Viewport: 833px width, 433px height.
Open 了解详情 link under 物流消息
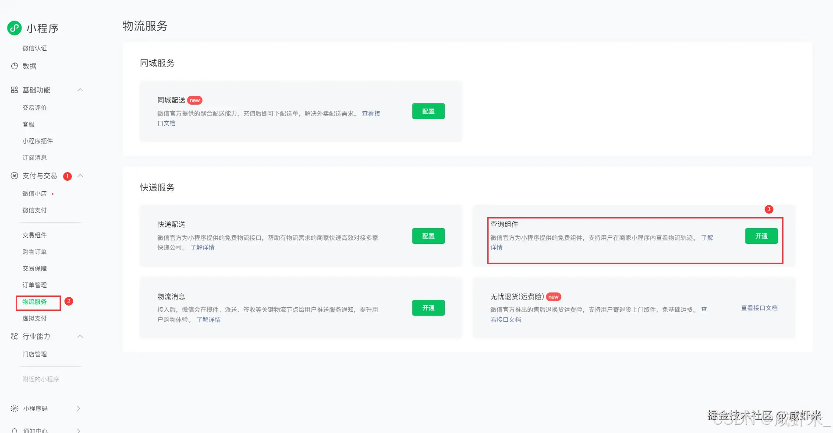pos(209,320)
